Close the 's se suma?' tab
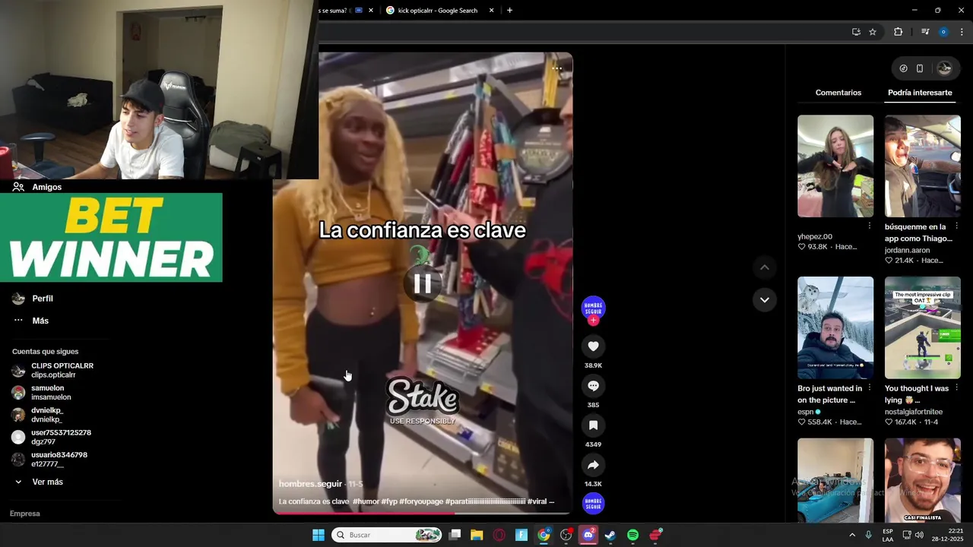Screen dimensions: 973x547 coord(371,11)
